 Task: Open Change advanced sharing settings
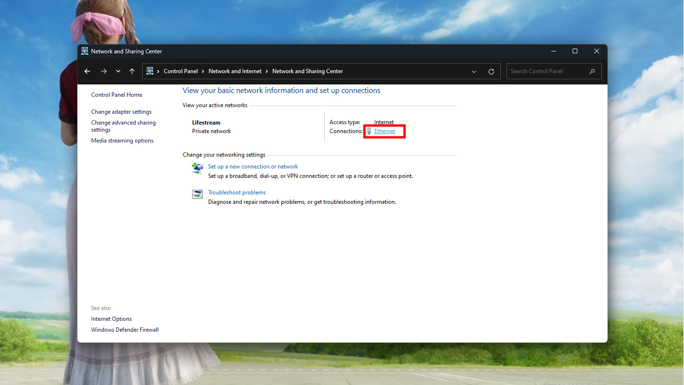[123, 126]
